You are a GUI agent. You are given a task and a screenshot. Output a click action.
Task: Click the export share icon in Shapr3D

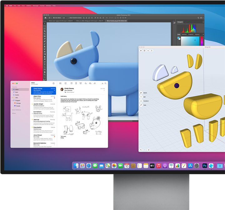coord(152,51)
